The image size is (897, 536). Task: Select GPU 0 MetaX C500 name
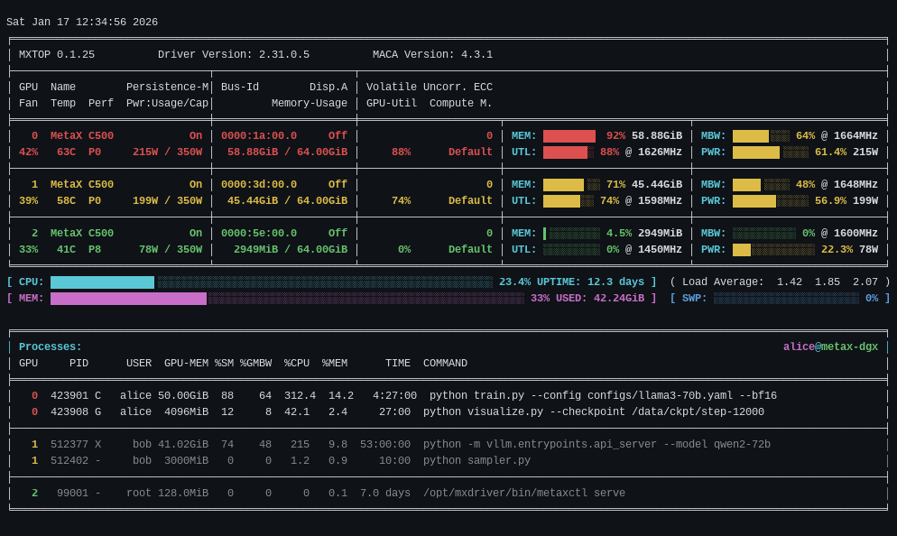click(82, 135)
